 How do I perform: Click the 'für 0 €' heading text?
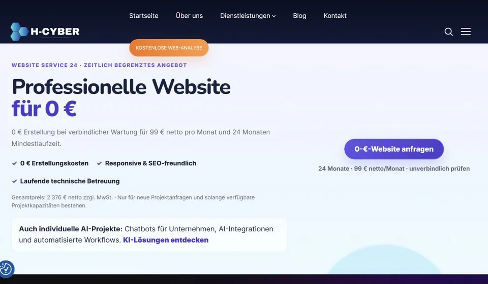[x=44, y=109]
